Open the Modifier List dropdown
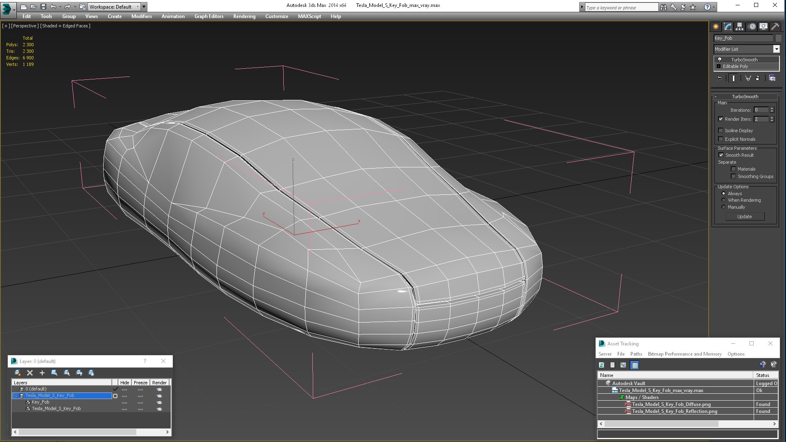This screenshot has height=442, width=786. click(776, 49)
